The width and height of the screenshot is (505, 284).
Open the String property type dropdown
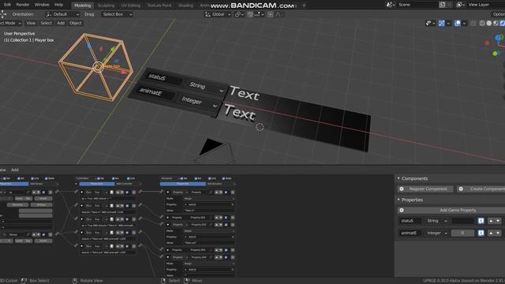(x=436, y=221)
